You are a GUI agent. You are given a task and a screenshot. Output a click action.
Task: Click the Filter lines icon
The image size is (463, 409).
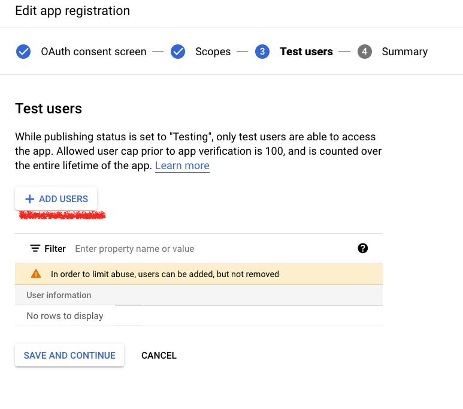[35, 248]
